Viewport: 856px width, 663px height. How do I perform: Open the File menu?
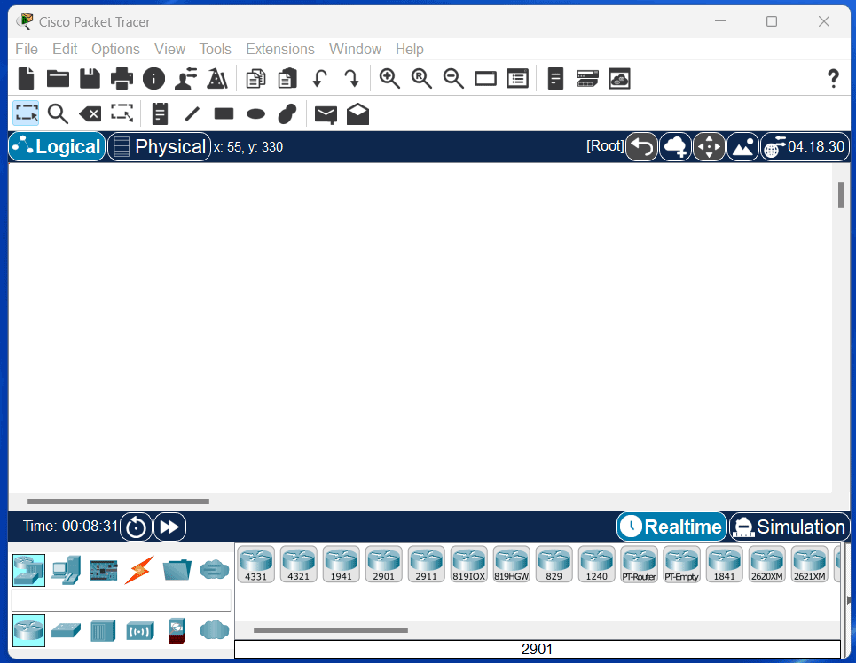(27, 49)
